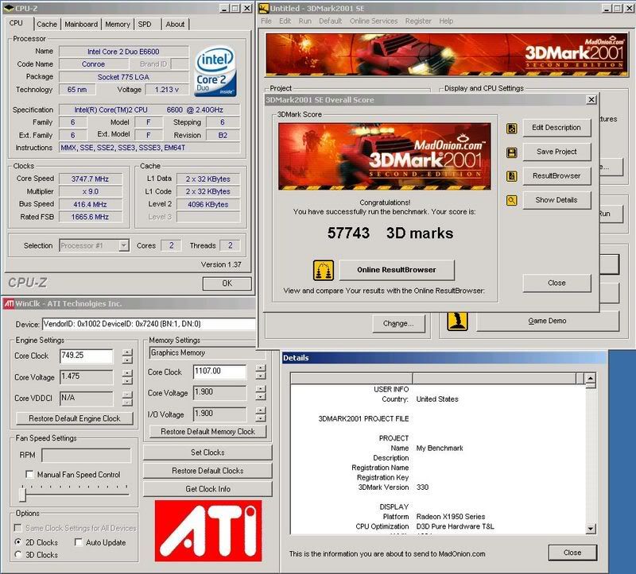Click 'Radeon X1950 Series' in Details
636x574 pixels.
pyautogui.click(x=451, y=517)
